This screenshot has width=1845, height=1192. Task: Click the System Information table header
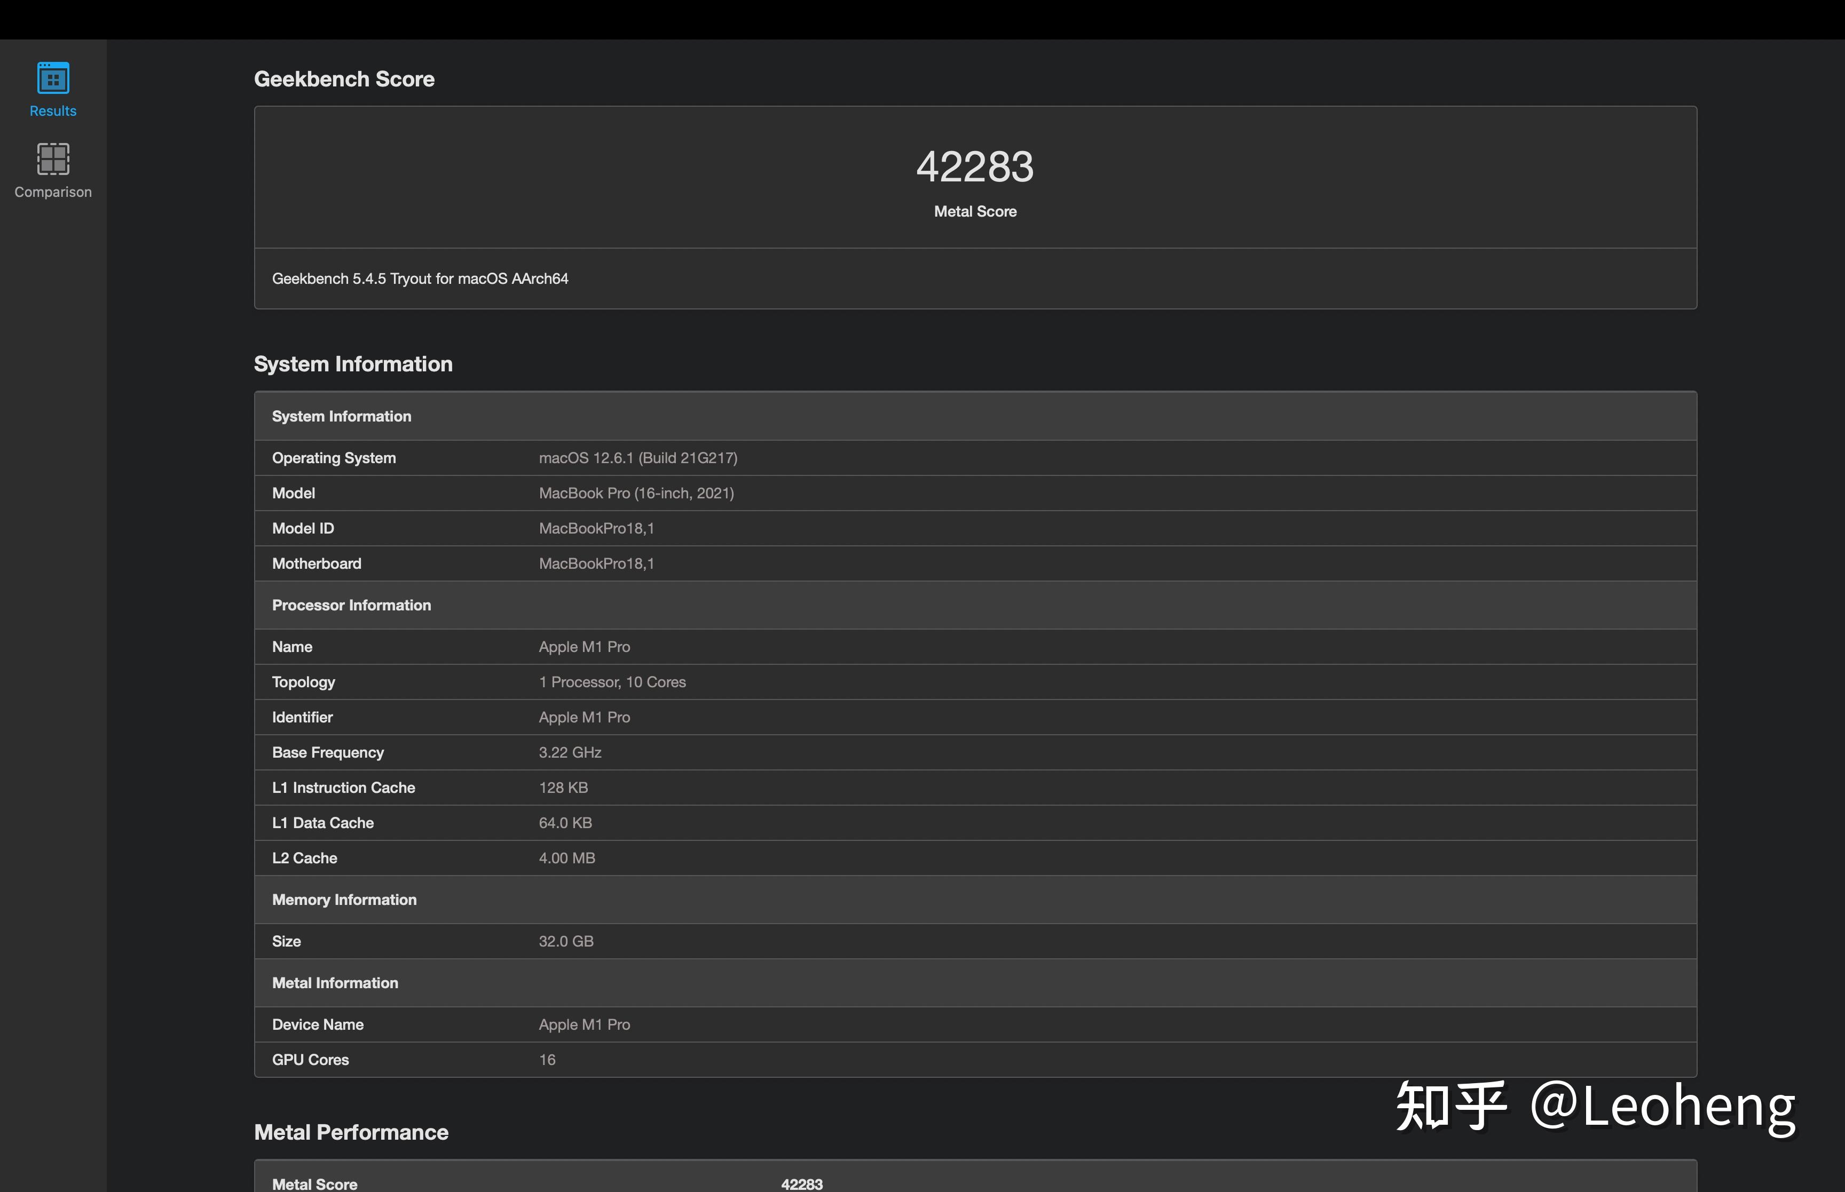pos(342,416)
